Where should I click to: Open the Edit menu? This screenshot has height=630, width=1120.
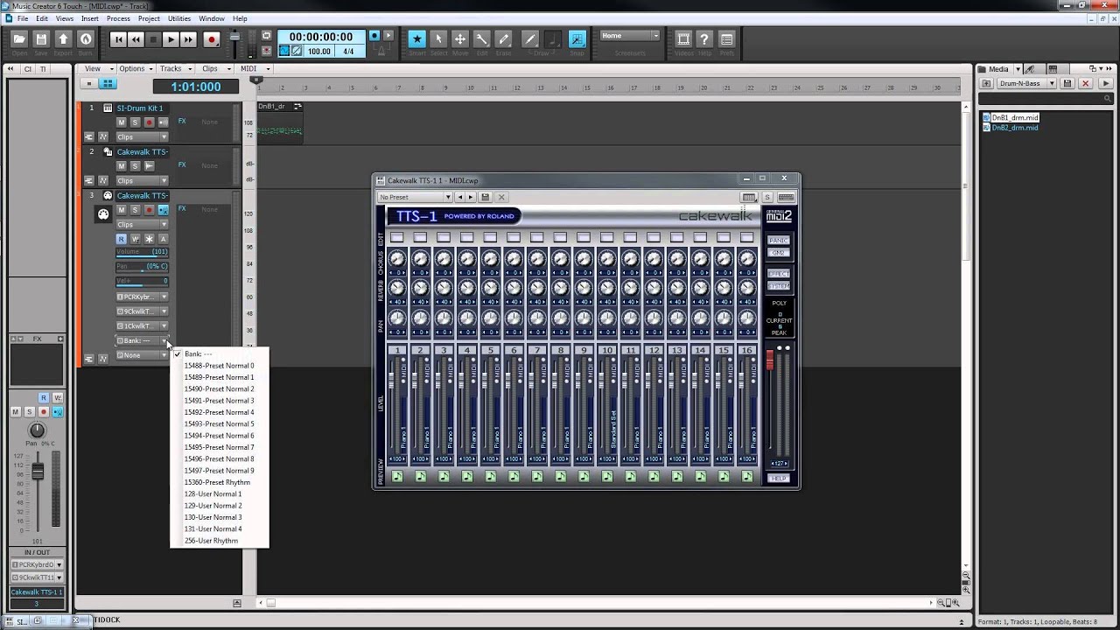[x=42, y=18]
